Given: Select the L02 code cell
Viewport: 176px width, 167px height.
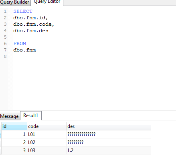Looking at the screenshot, I should [x=47, y=142].
